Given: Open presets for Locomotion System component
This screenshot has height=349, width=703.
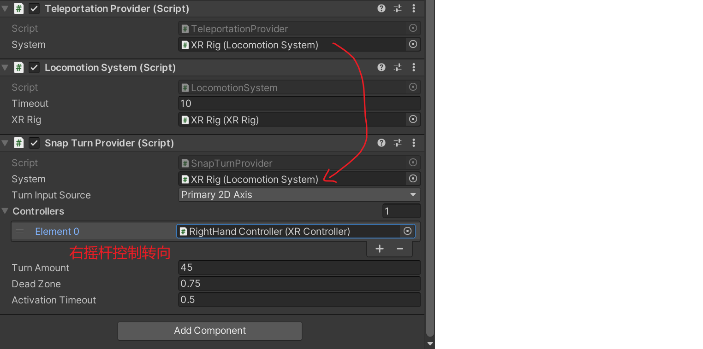Looking at the screenshot, I should click(397, 68).
